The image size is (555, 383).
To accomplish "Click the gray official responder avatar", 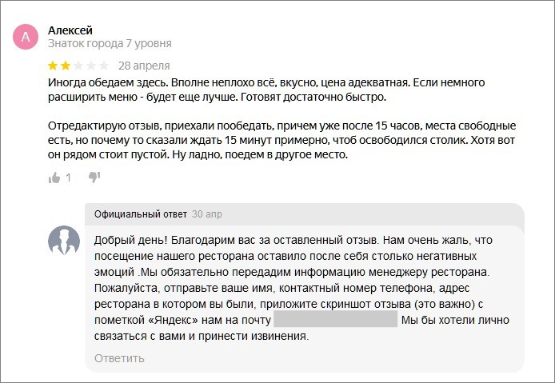I will (x=64, y=241).
